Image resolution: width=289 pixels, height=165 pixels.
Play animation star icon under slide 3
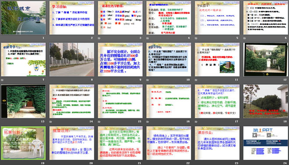coord(99,38)
